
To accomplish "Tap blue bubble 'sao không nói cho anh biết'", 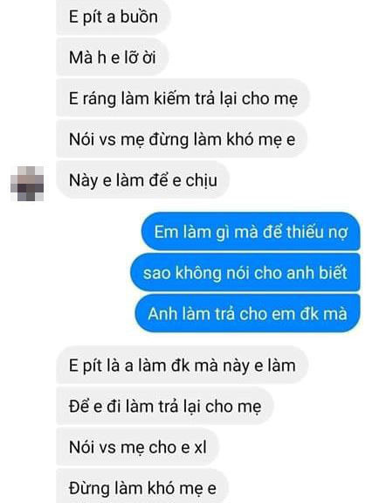I will click(x=245, y=273).
